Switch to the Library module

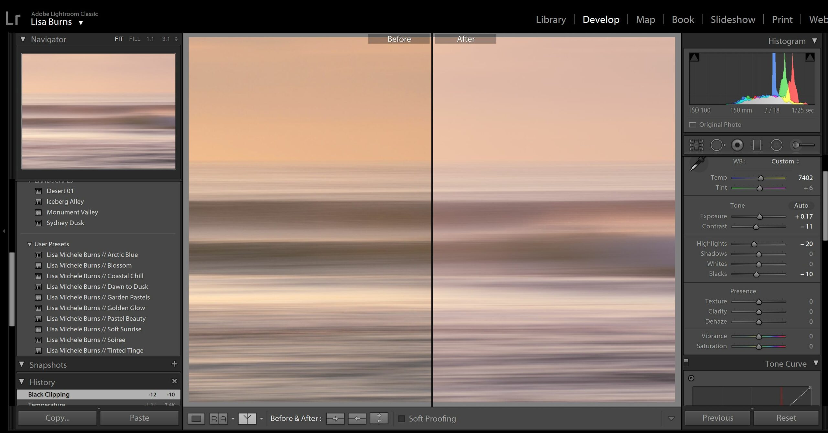(x=551, y=19)
